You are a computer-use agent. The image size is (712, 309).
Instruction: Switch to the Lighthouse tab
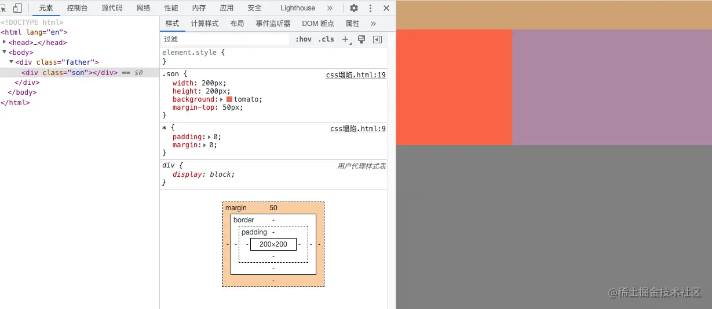[x=298, y=8]
